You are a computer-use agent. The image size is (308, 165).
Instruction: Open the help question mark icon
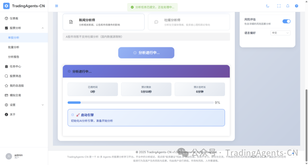point(296,6)
